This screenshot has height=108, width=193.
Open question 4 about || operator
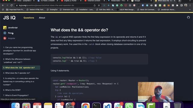pyautogui.click(x=17, y=73)
